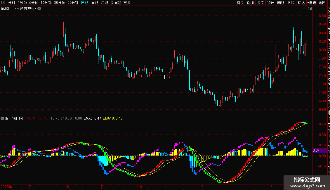Select the 日线 daily chart tab
The image size is (330, 190).
(85, 3)
